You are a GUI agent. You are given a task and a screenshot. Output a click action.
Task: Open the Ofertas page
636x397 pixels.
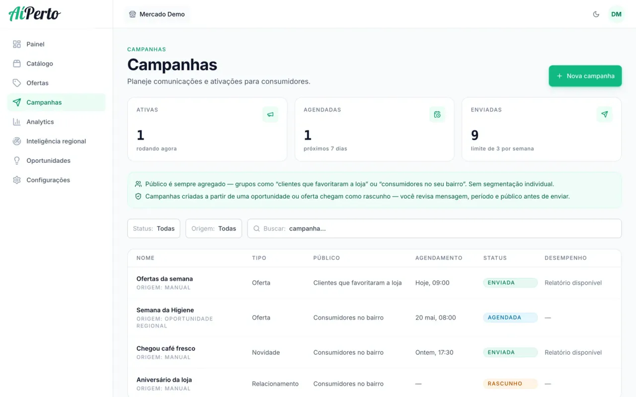(56, 83)
